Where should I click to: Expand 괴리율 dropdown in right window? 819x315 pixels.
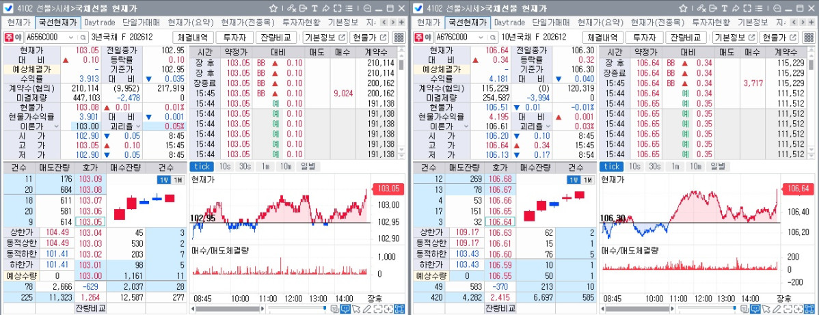548,126
